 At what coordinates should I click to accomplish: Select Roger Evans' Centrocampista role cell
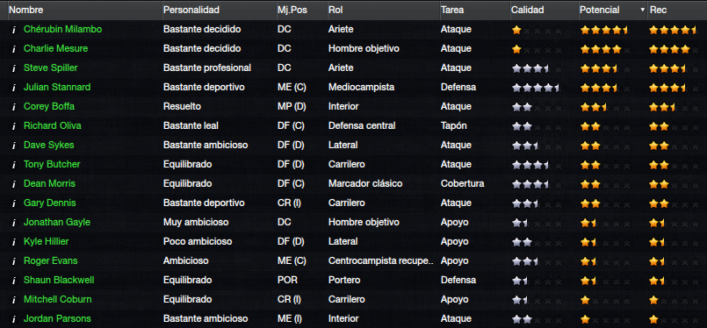click(381, 260)
